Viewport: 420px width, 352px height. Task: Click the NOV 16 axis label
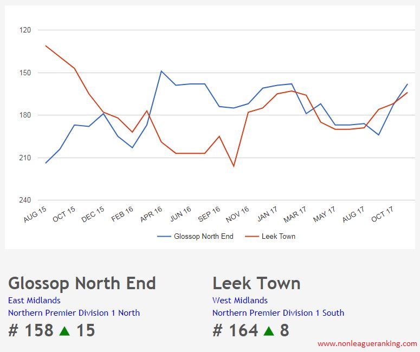pos(237,214)
